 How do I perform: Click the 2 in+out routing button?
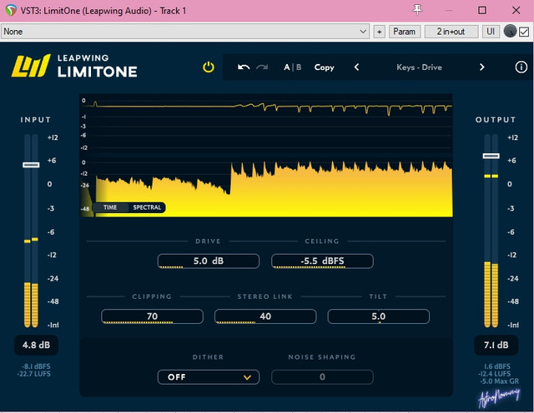451,32
